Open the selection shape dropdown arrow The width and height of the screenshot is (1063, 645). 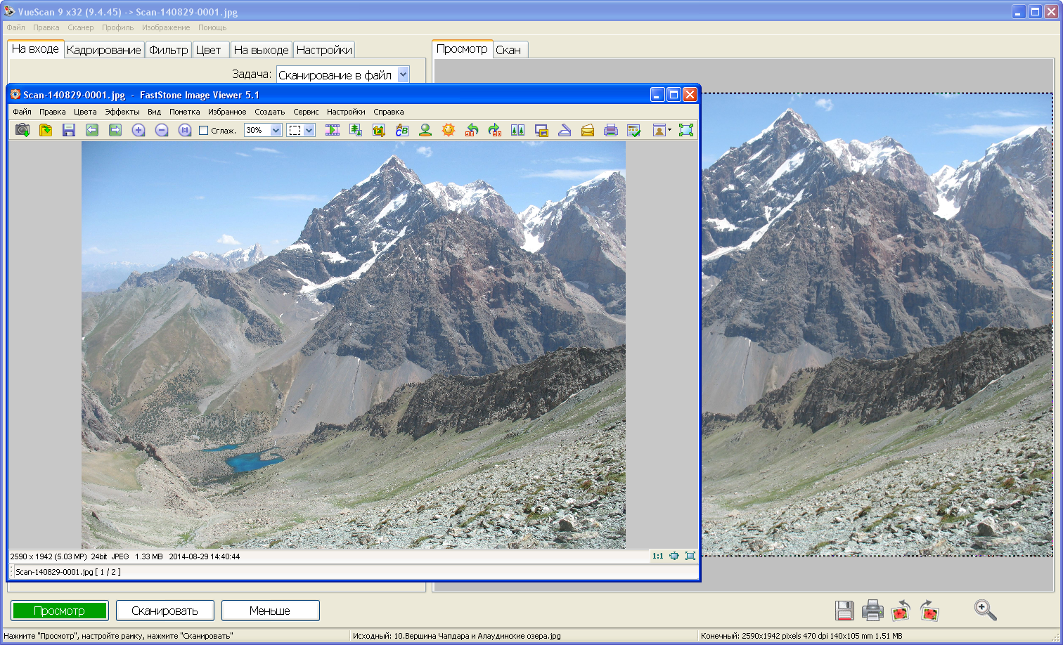(x=309, y=130)
